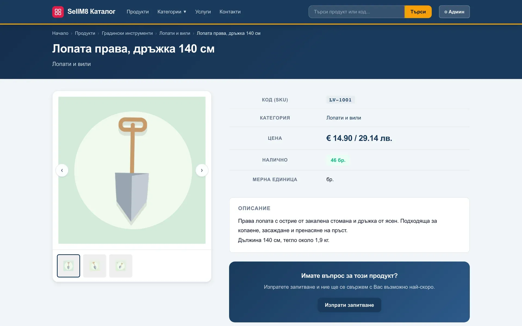This screenshot has width=522, height=326.
Task: Click the main shovel product image
Action: (x=132, y=170)
